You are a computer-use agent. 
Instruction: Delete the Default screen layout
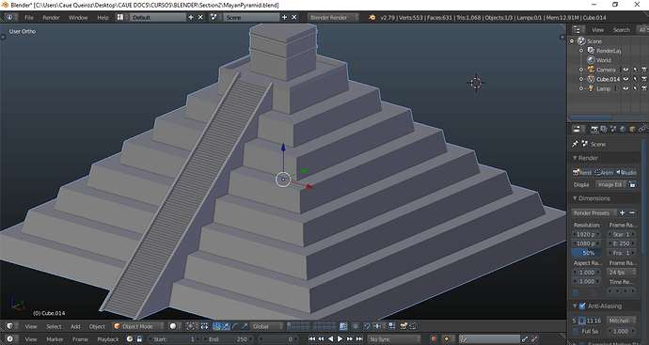click(x=200, y=17)
